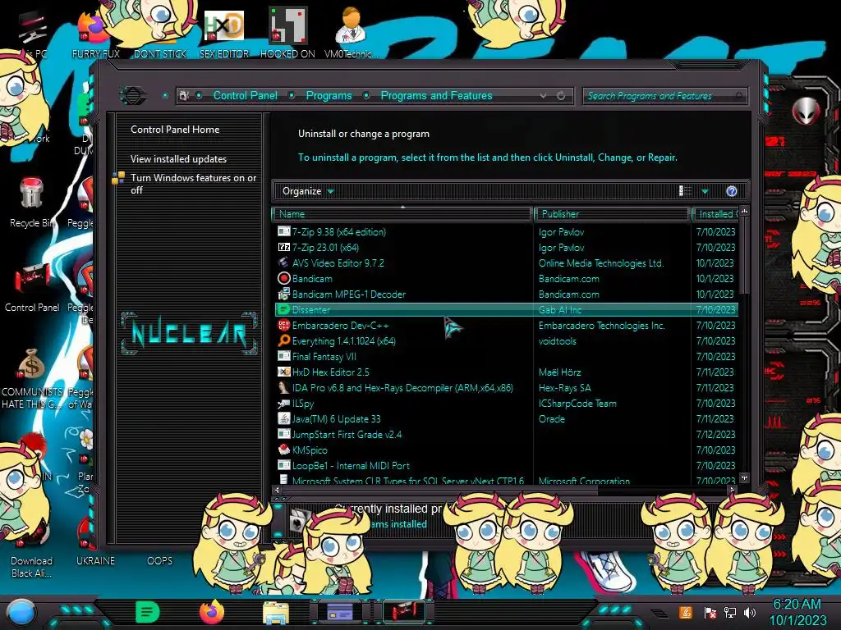The height and width of the screenshot is (630, 841).
Task: Click the IDA Pro v6.8 portrait icon
Action: 283,387
